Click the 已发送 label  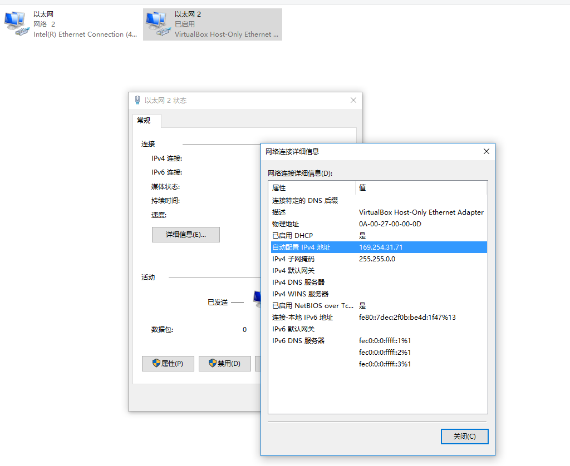(x=218, y=302)
